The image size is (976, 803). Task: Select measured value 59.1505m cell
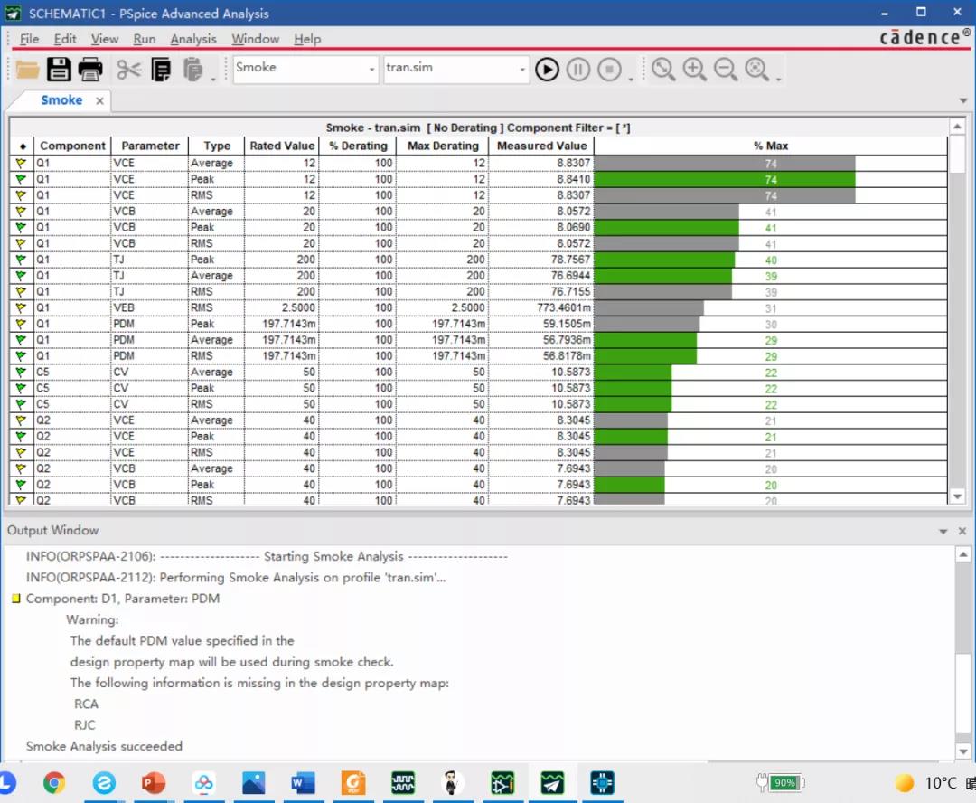pyautogui.click(x=541, y=324)
